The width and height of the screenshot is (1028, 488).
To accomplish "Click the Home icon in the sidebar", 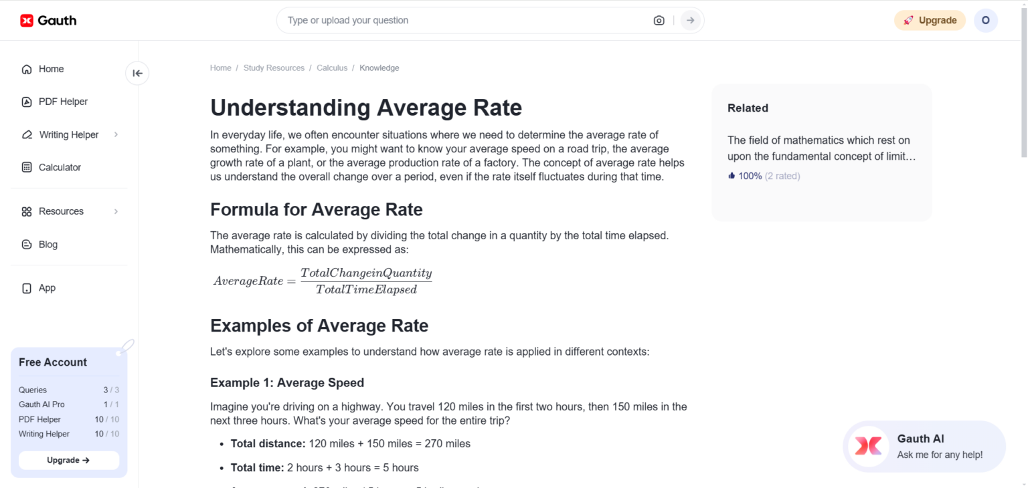I will tap(26, 69).
